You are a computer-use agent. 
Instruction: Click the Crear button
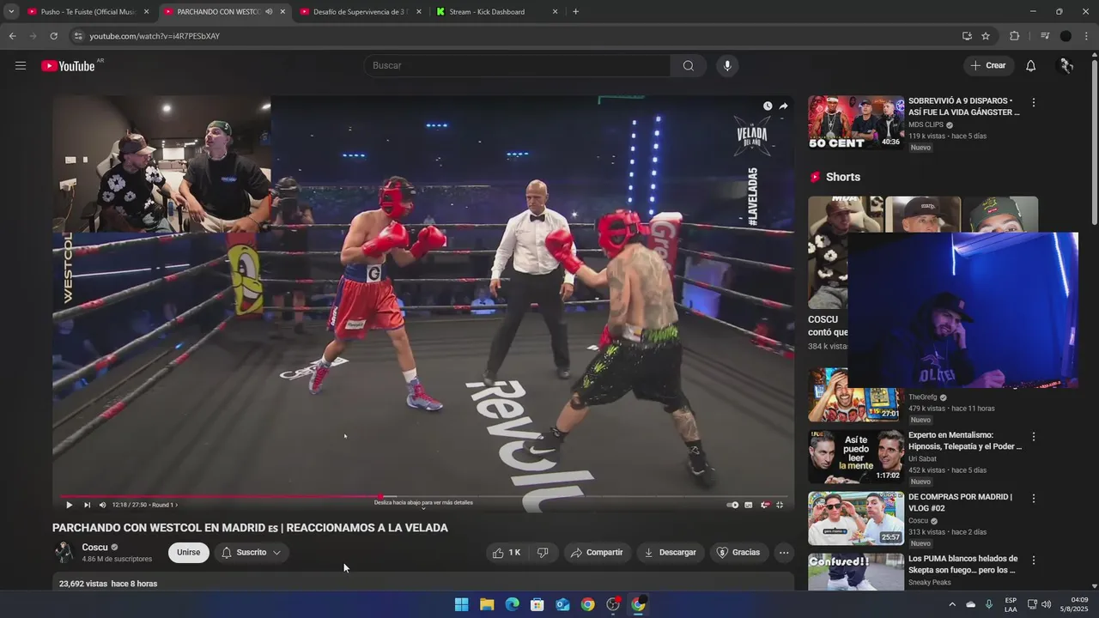[987, 65]
